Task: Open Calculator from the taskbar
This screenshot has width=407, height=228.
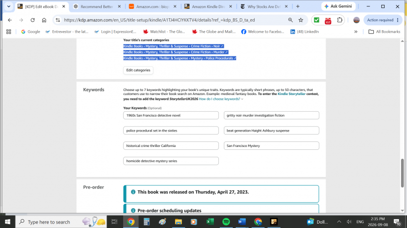Action: click(x=146, y=222)
